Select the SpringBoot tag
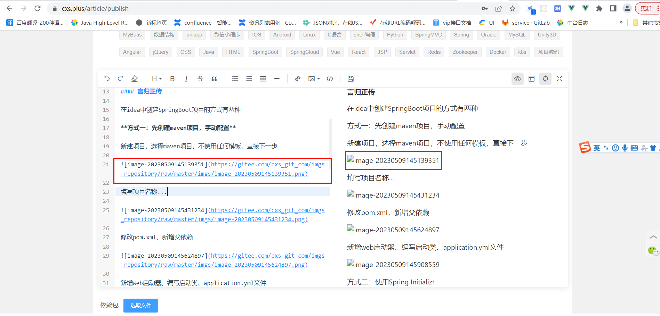The height and width of the screenshot is (316, 660). pyautogui.click(x=265, y=52)
